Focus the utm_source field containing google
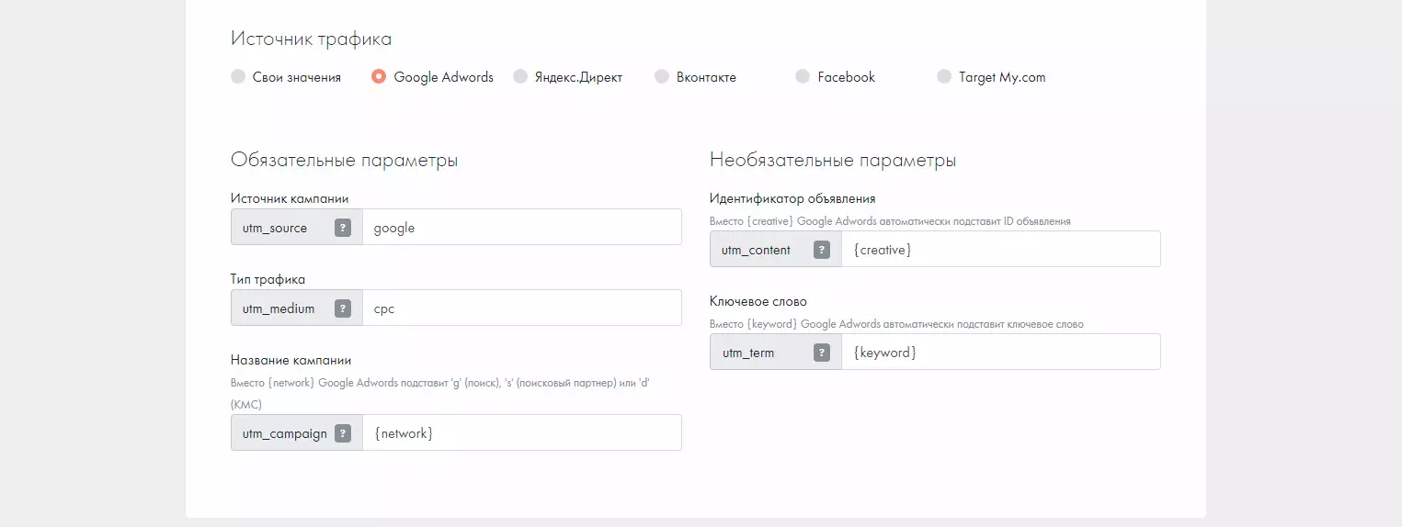The width and height of the screenshot is (1402, 527). tap(522, 227)
